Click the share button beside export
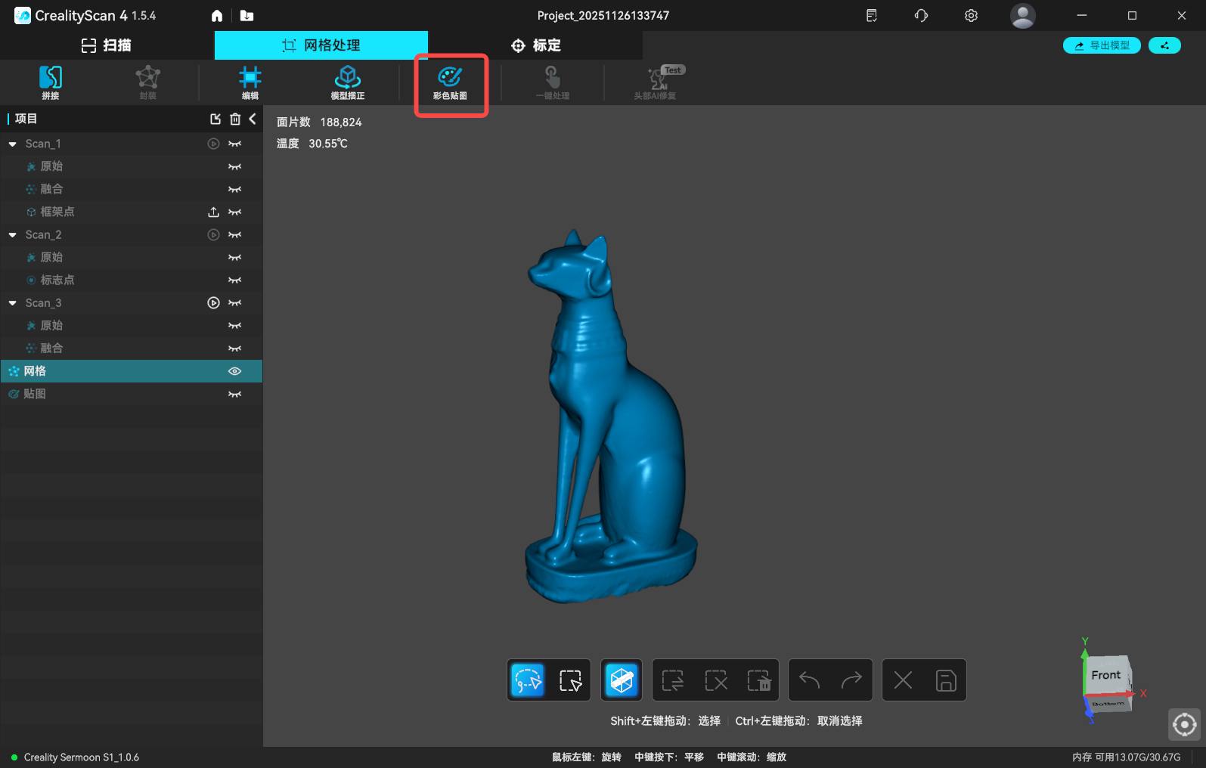This screenshot has width=1206, height=768. (x=1164, y=45)
